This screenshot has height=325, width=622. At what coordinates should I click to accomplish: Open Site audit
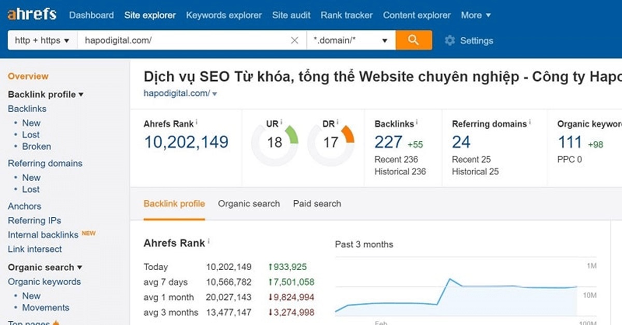coord(291,15)
